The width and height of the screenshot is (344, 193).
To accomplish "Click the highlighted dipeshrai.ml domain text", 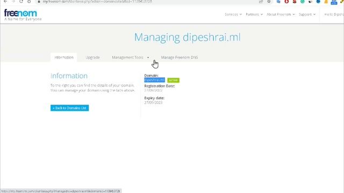I will tap(154, 80).
